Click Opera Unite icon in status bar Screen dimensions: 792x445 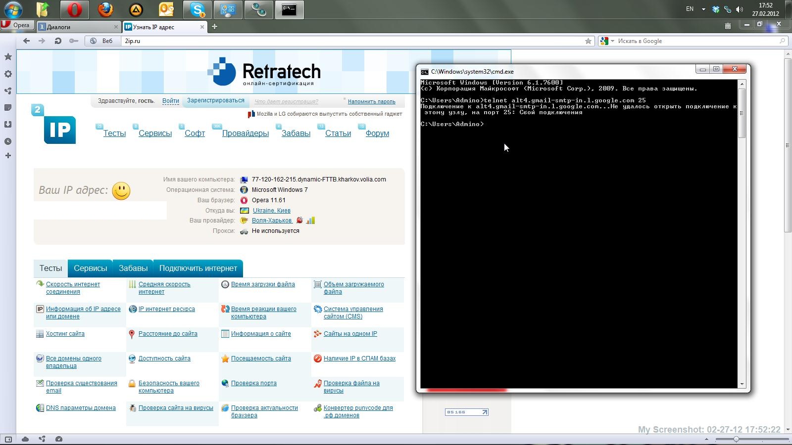(x=42, y=439)
